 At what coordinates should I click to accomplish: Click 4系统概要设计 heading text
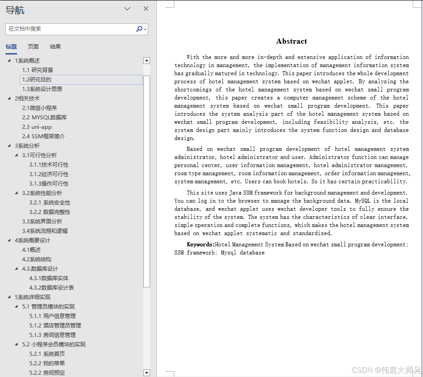pos(32,240)
